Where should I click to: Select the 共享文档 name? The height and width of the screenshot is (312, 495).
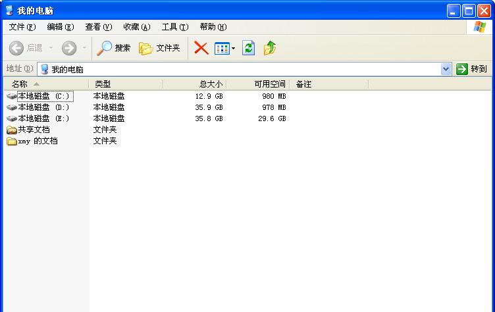(34, 130)
